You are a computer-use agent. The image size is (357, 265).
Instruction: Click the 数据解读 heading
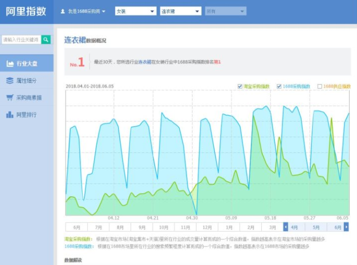click(x=73, y=260)
